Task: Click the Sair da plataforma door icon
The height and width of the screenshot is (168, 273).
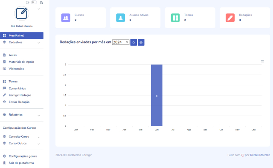Action: [4, 163]
